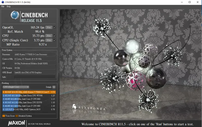The image size is (202, 127).
Task: Click the CPU score 35.73 pts
Action: click(x=38, y=36)
